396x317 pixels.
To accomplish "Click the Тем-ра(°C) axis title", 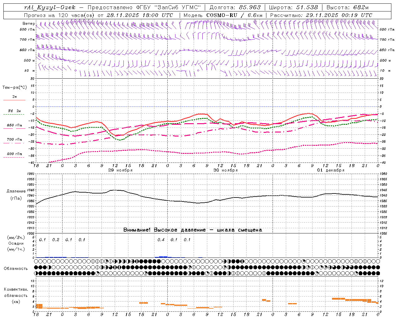I will 15,87.
